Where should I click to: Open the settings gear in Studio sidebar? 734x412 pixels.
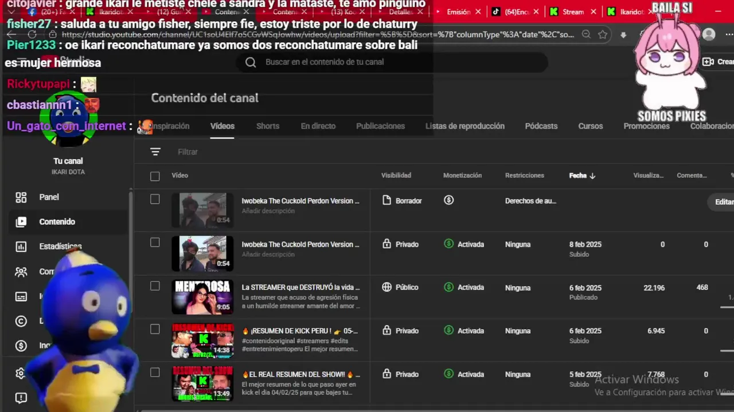21,374
